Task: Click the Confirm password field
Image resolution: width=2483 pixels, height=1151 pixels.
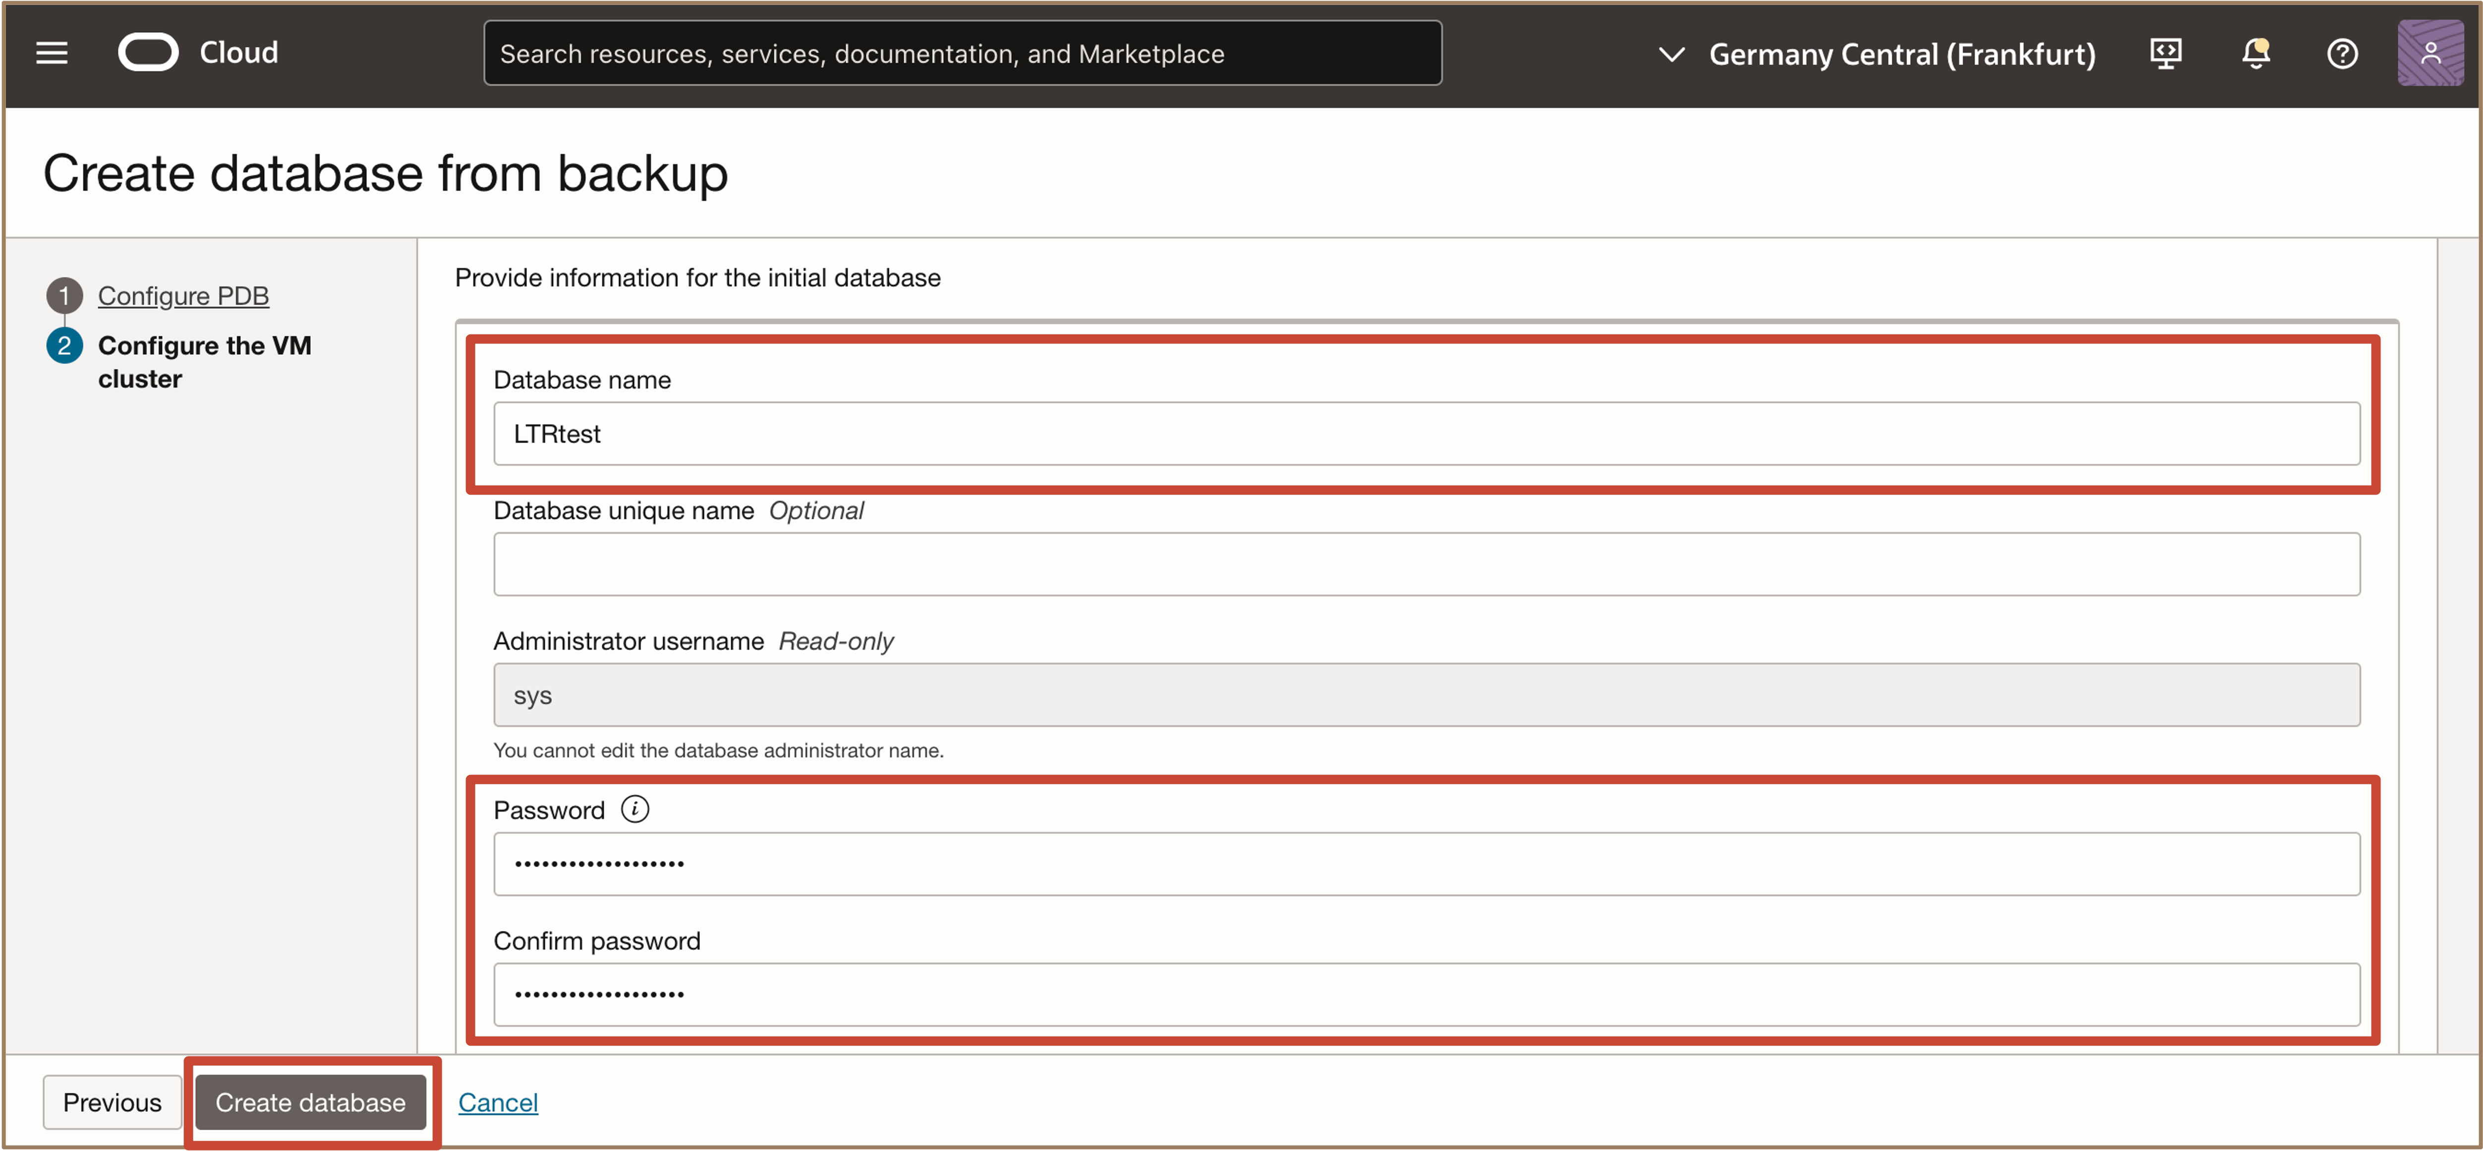Action: (x=1427, y=994)
